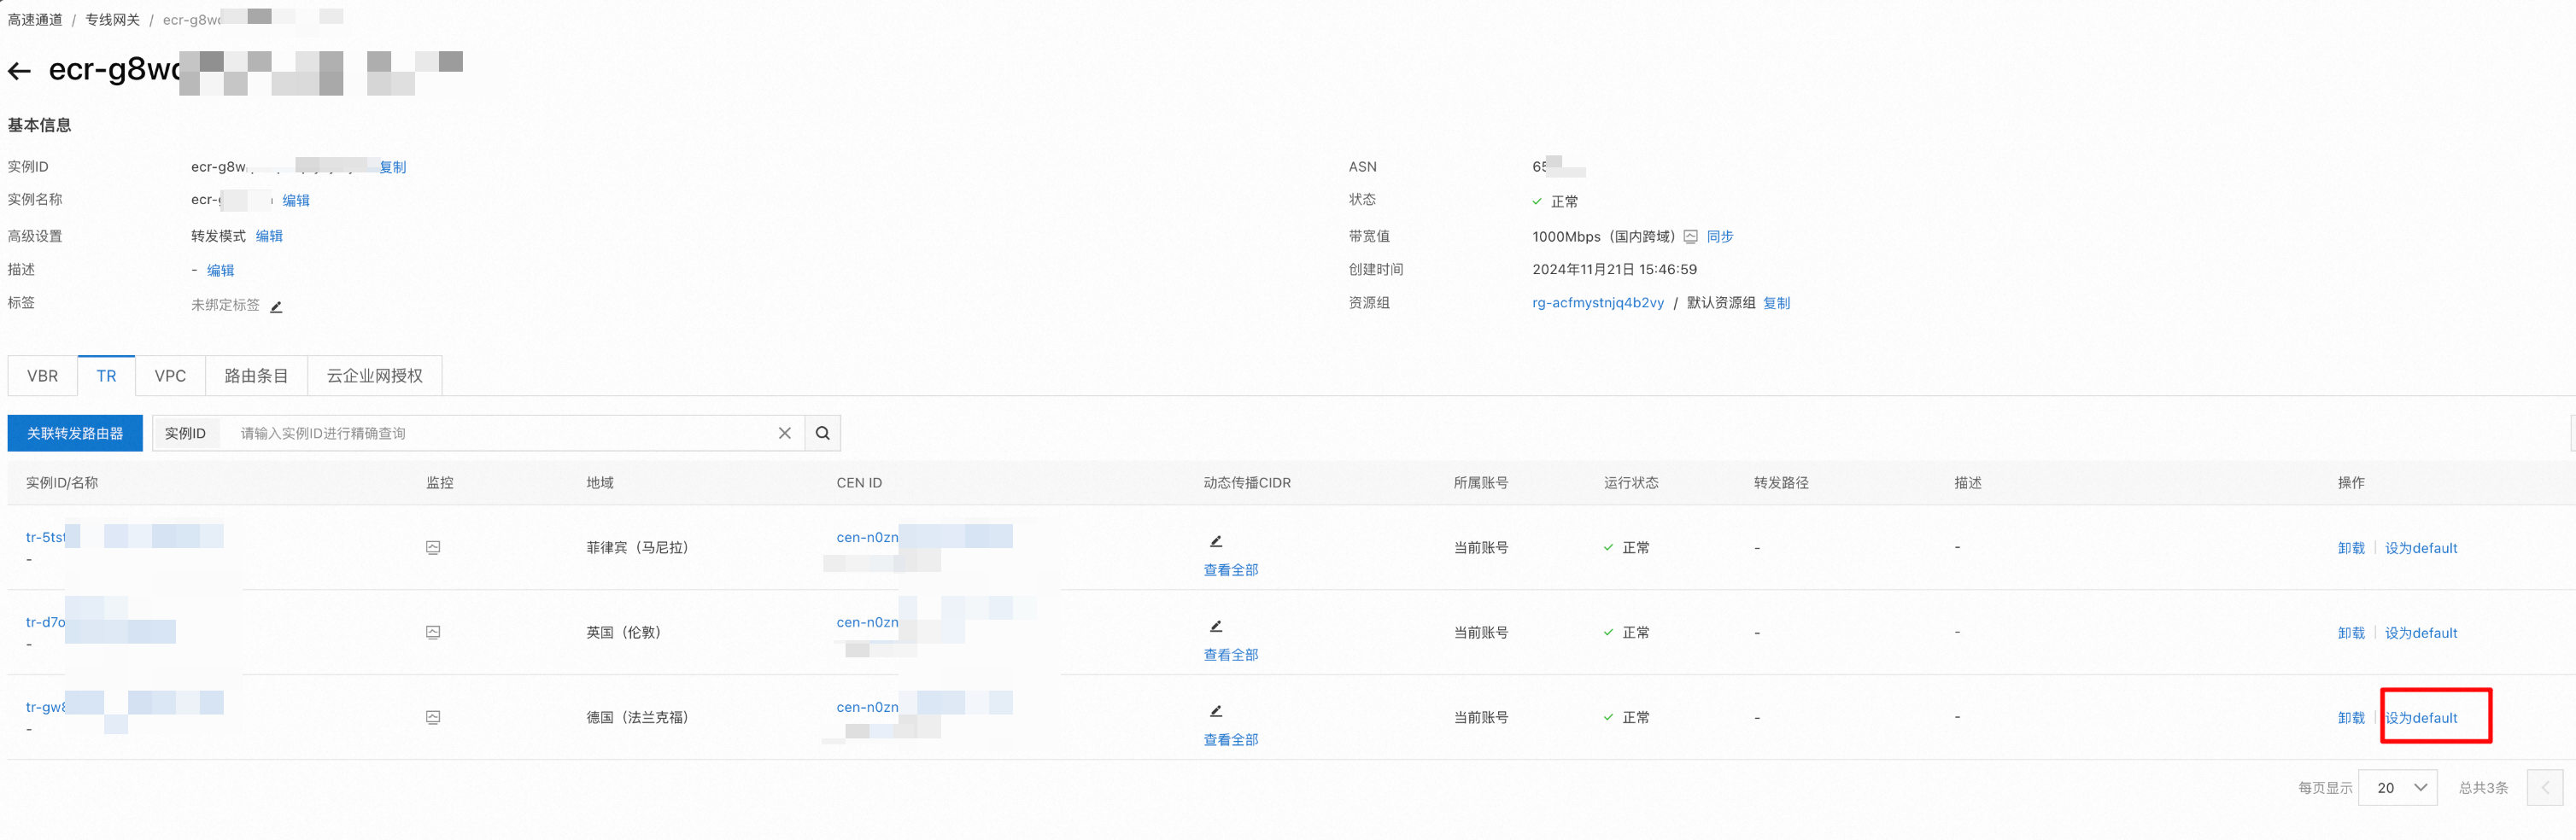Viewport: 2576px width, 840px height.
Task: Click the 关联转发路由器 button
Action: click(75, 433)
